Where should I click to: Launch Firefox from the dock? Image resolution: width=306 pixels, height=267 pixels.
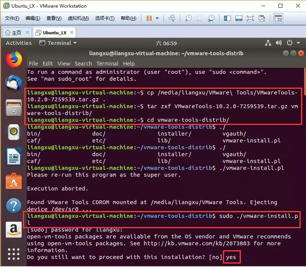click(x=14, y=59)
